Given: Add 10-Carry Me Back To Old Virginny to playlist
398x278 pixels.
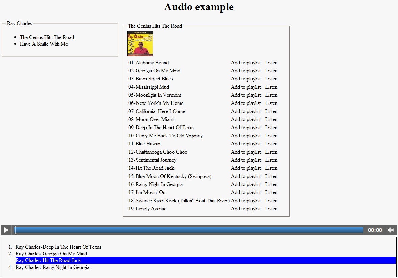Looking at the screenshot, I should click(x=246, y=136).
